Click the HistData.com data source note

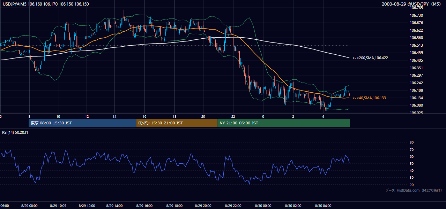click(x=414, y=190)
